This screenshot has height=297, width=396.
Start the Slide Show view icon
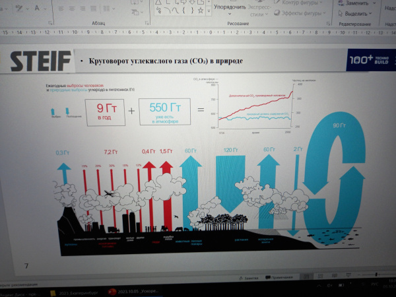(x=348, y=275)
